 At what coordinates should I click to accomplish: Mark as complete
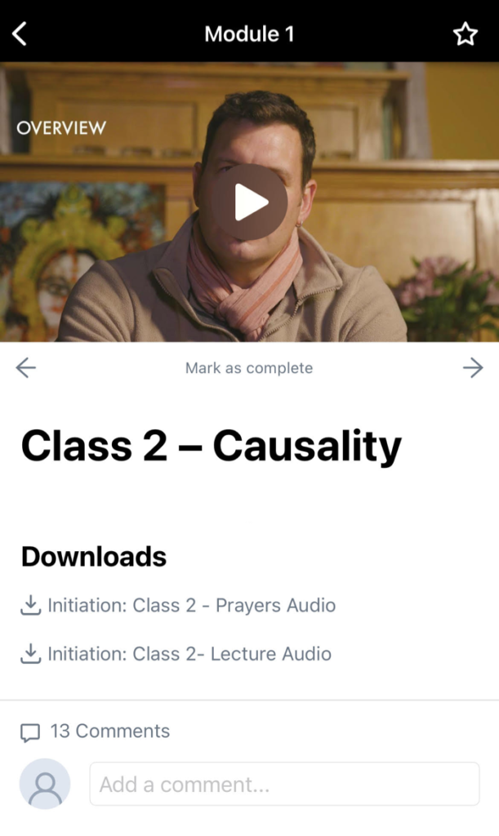(249, 368)
